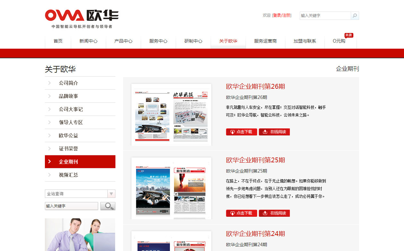Click the 来袭 badge above O元购
This screenshot has height=251, width=404.
[349, 35]
